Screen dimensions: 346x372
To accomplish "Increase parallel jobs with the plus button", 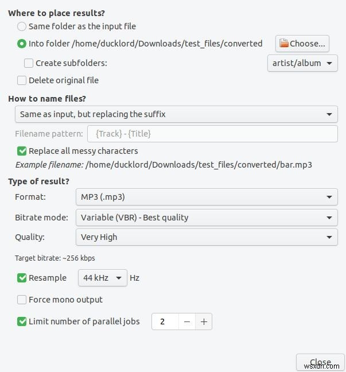I will tap(204, 321).
